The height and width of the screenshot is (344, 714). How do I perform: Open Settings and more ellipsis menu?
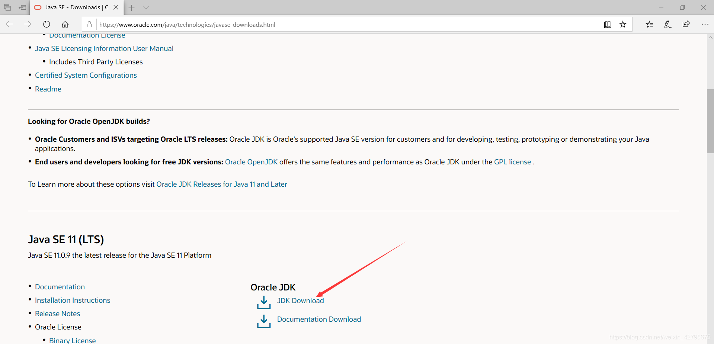(705, 25)
